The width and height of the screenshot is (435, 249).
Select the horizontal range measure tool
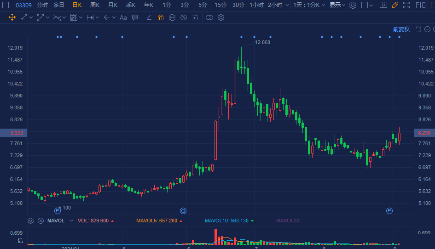[x=90, y=17]
